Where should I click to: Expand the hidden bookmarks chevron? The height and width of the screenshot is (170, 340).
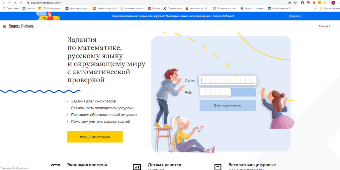315,8
